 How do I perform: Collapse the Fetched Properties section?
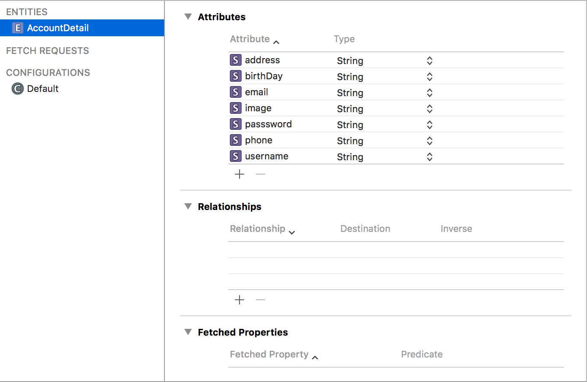point(188,332)
